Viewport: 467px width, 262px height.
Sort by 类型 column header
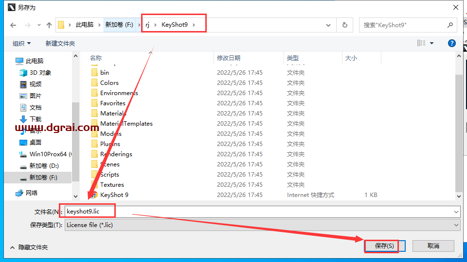pos(292,58)
